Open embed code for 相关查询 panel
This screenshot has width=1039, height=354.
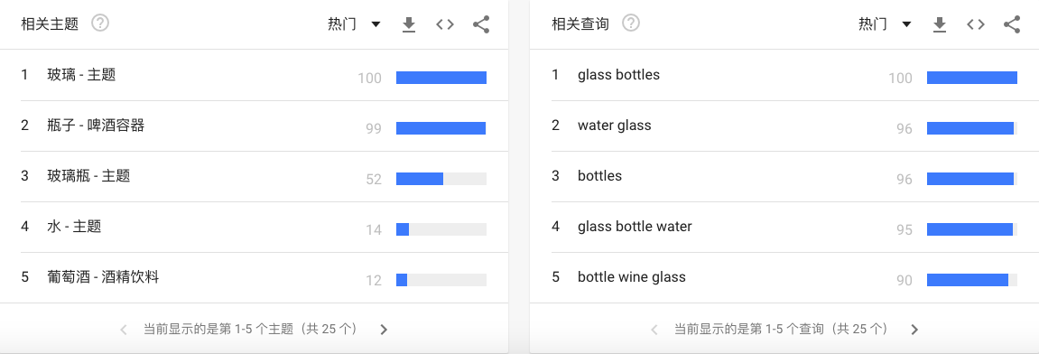(x=976, y=24)
